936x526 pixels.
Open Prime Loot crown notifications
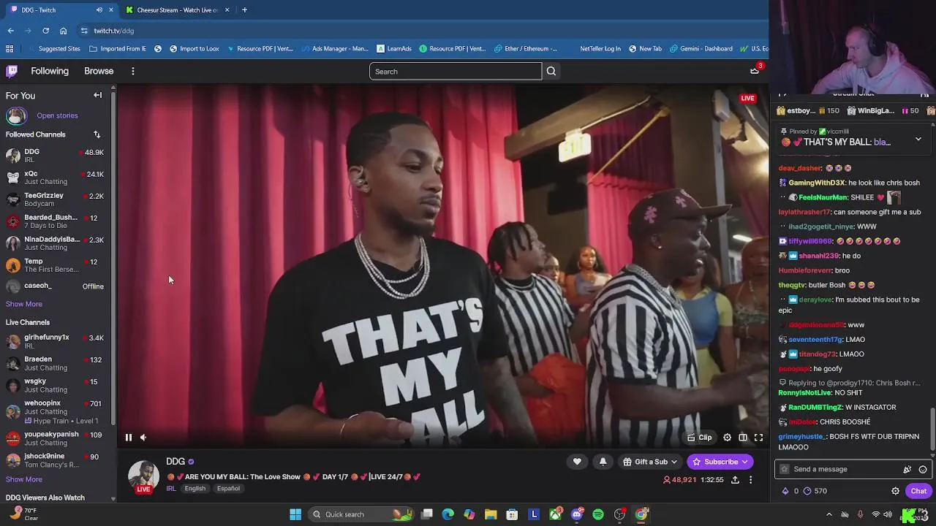point(755,71)
